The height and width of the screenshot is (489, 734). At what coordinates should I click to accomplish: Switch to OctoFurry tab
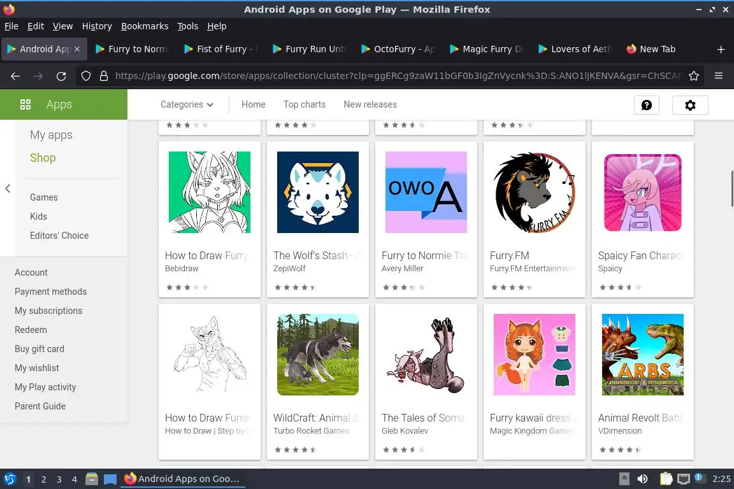pos(398,49)
